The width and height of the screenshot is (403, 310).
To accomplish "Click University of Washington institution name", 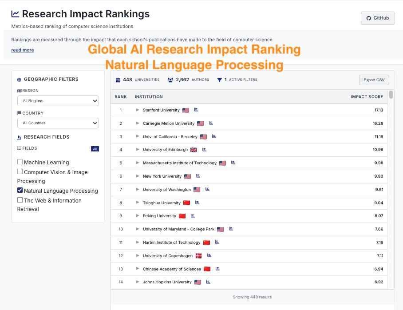I will (167, 190).
